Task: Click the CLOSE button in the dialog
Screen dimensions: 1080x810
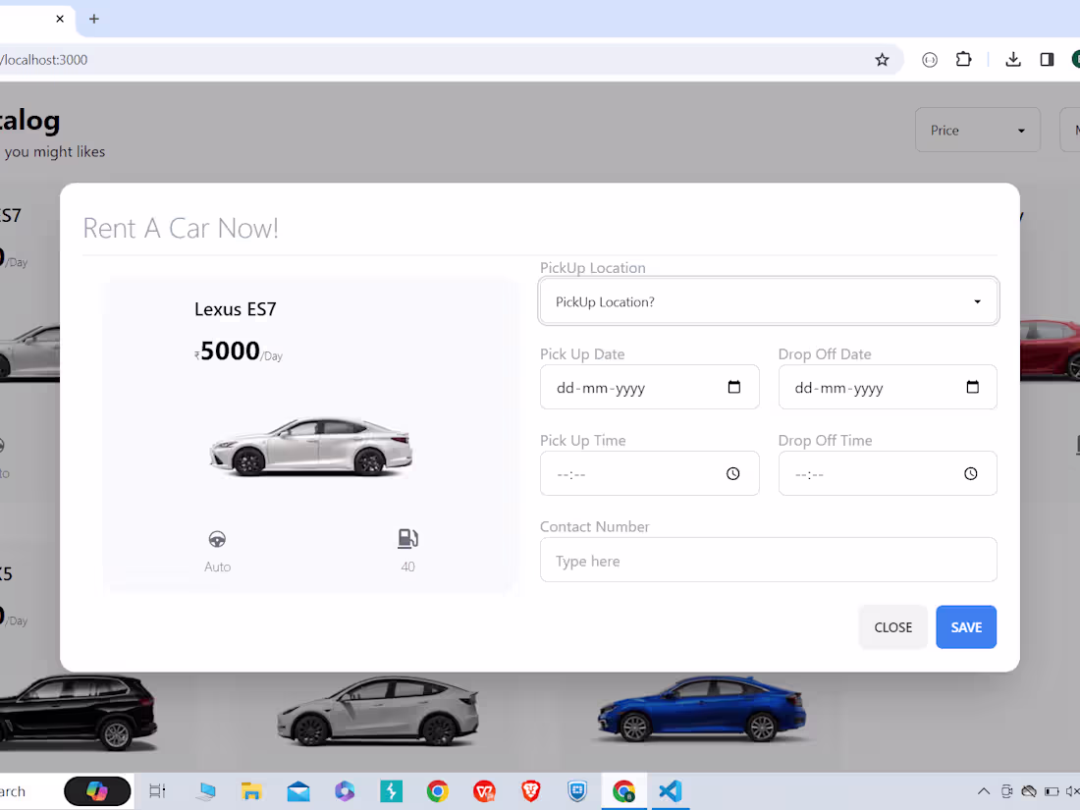Action: tap(892, 626)
